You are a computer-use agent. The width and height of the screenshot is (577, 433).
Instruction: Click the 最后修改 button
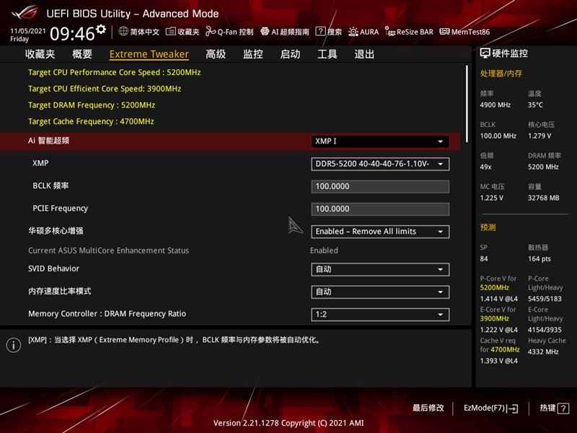click(428, 408)
